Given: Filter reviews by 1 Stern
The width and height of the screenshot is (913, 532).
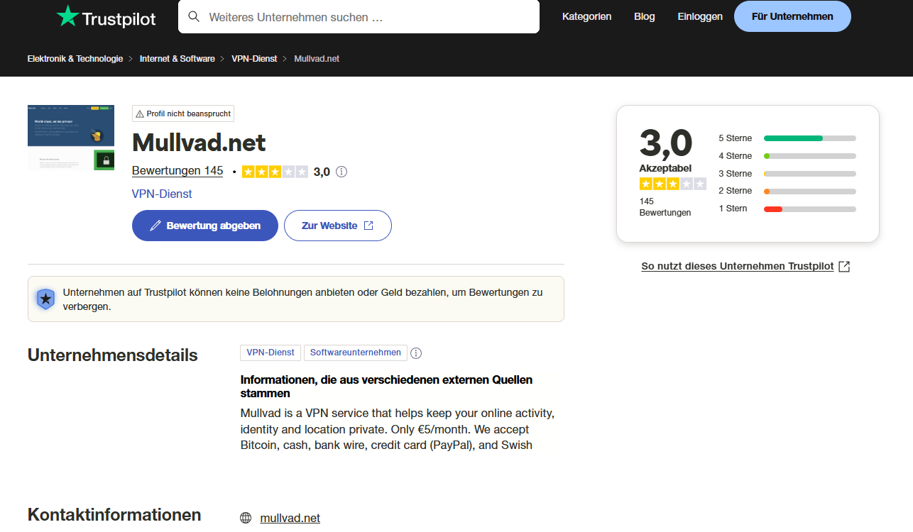Looking at the screenshot, I should (787, 209).
